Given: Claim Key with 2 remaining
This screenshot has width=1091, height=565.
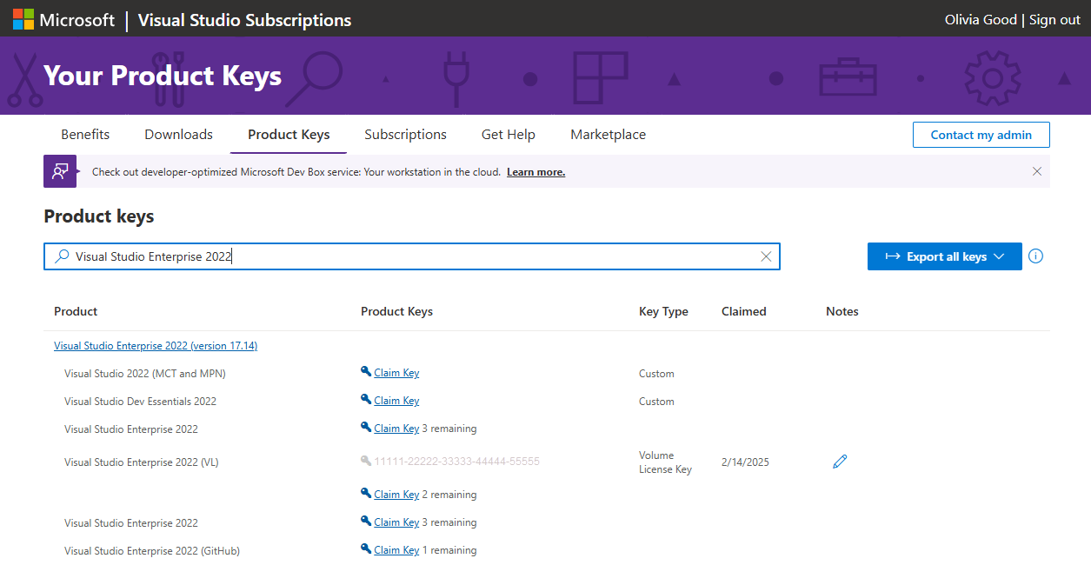Looking at the screenshot, I should 396,495.
